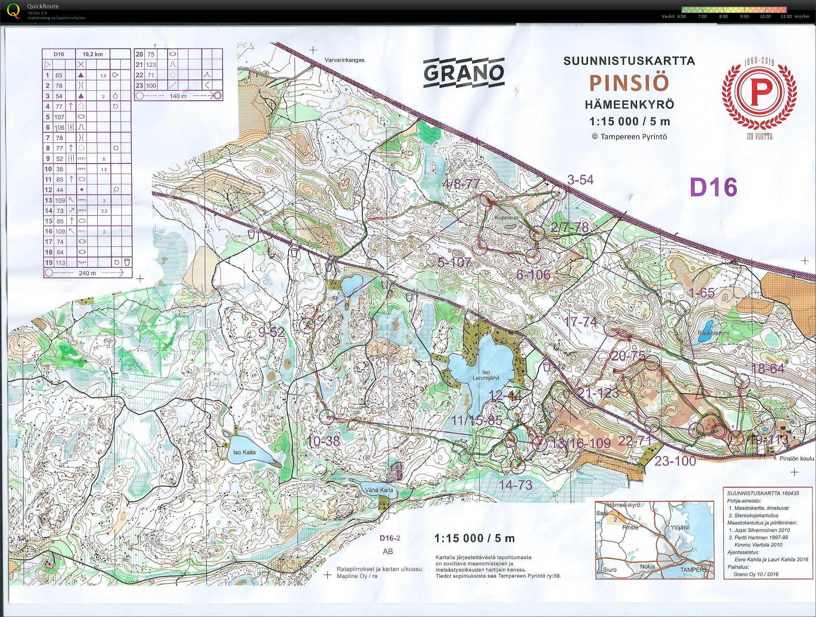816x617 pixels.
Task: Select the 'Varvarinkangas' place name
Action: [x=345, y=60]
